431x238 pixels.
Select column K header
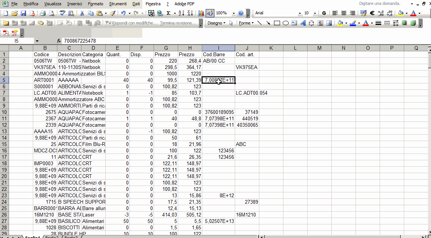pos(271,48)
